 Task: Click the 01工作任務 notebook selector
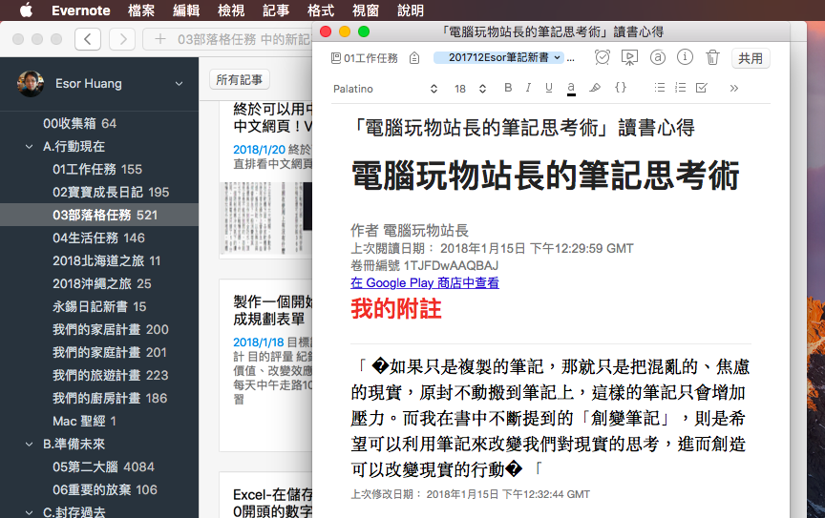[x=364, y=58]
